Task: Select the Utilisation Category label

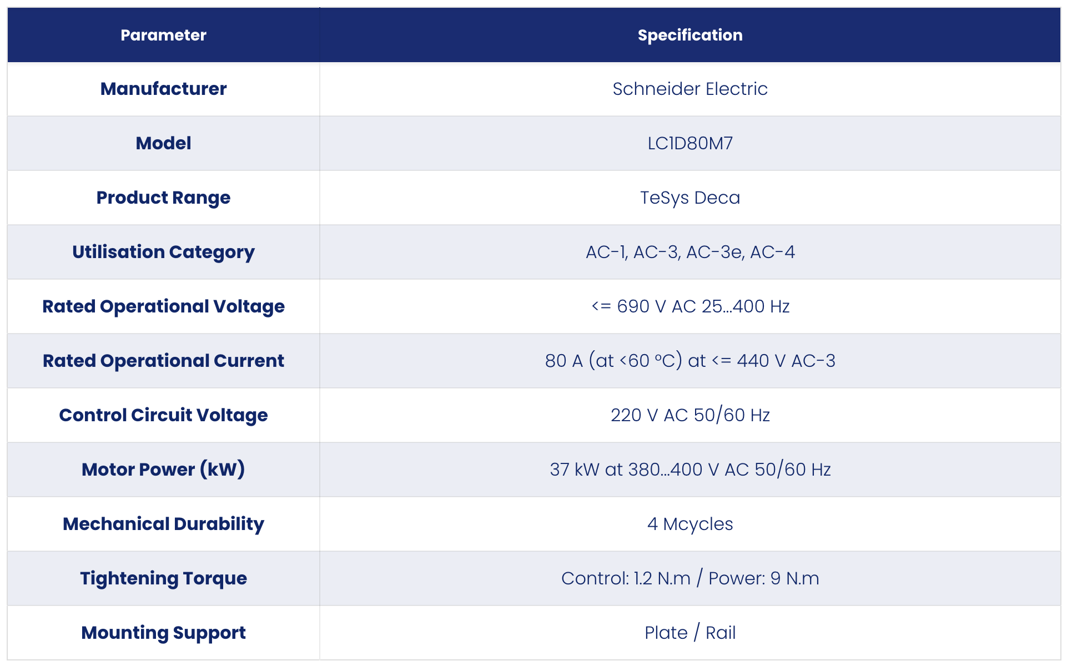Action: pos(163,252)
